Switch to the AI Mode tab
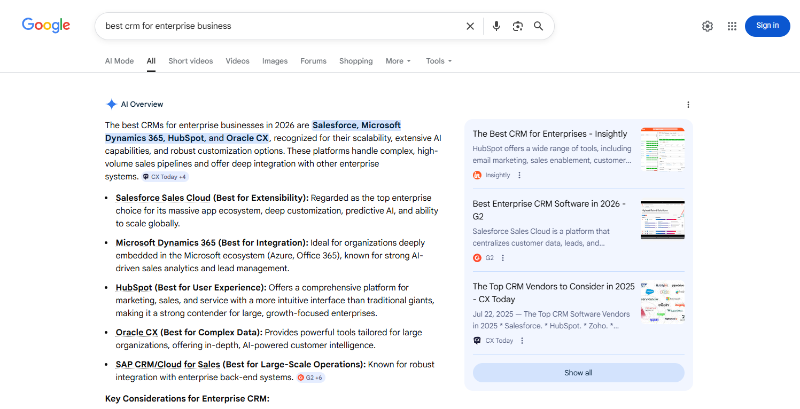Image resolution: width=800 pixels, height=409 pixels. [119, 61]
